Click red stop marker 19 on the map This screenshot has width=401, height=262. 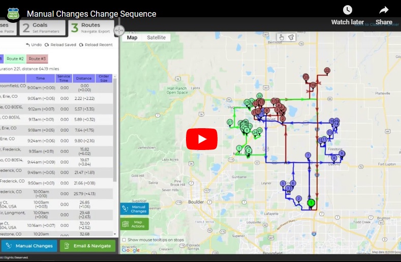tap(313, 85)
